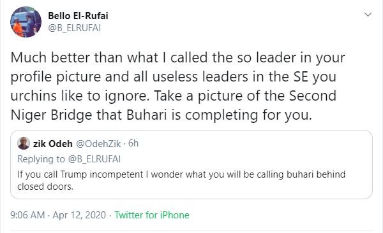Click the Bello El-Rufai display name
The image size is (383, 233).
tap(78, 16)
